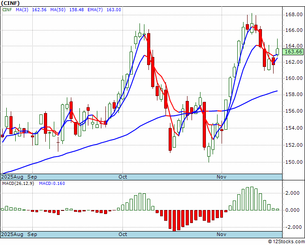Click the 152.00 price axis label

pos(294,145)
